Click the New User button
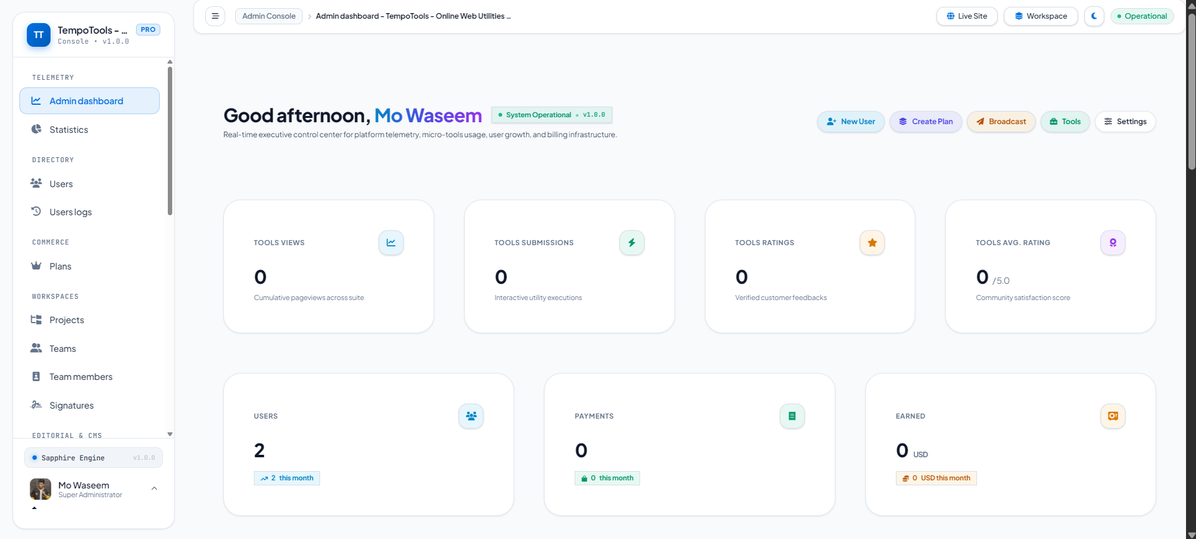The height and width of the screenshot is (539, 1196). (x=851, y=122)
